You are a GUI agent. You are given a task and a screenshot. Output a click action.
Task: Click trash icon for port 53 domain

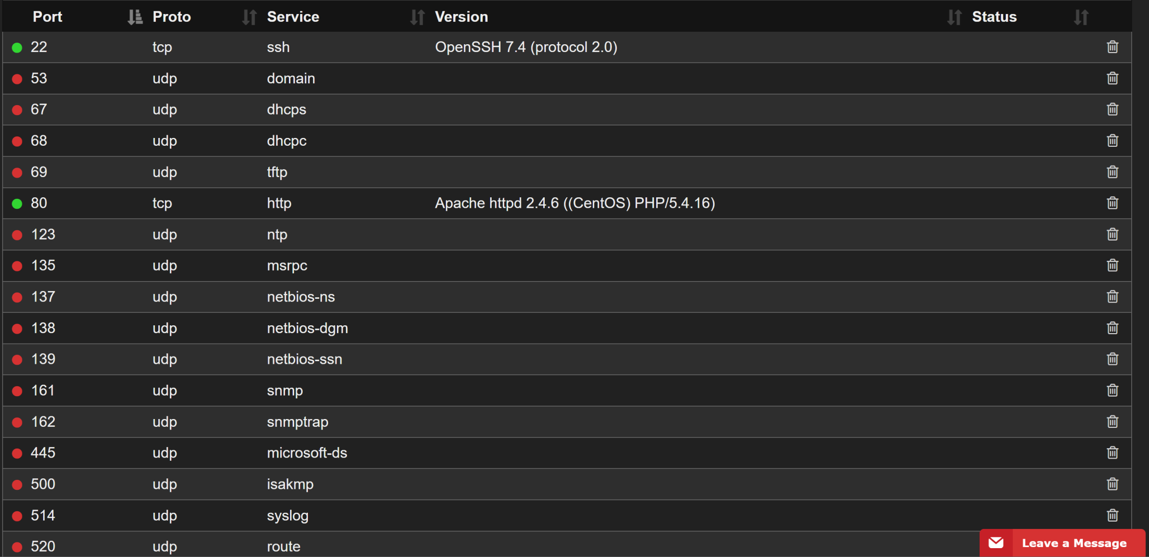1113,78
